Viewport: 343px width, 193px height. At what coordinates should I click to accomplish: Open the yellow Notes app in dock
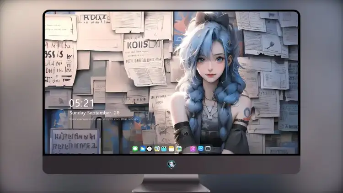tap(171, 149)
